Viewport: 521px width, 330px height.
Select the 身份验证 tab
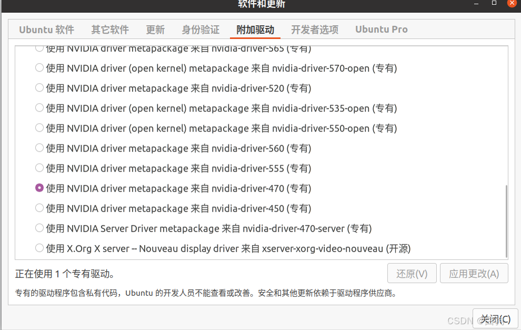pyautogui.click(x=201, y=29)
